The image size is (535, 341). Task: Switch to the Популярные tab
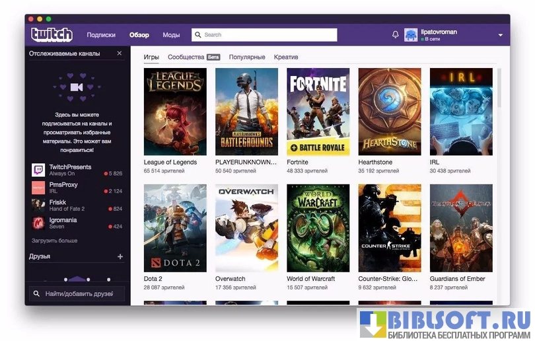[x=247, y=57]
